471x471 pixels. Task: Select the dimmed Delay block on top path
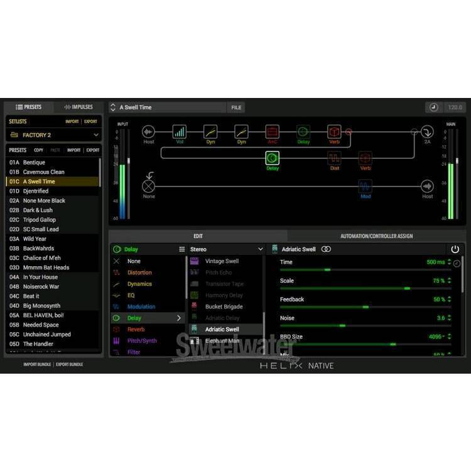[x=303, y=132]
